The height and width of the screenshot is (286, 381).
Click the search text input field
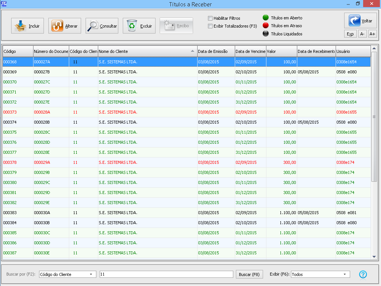166,274
